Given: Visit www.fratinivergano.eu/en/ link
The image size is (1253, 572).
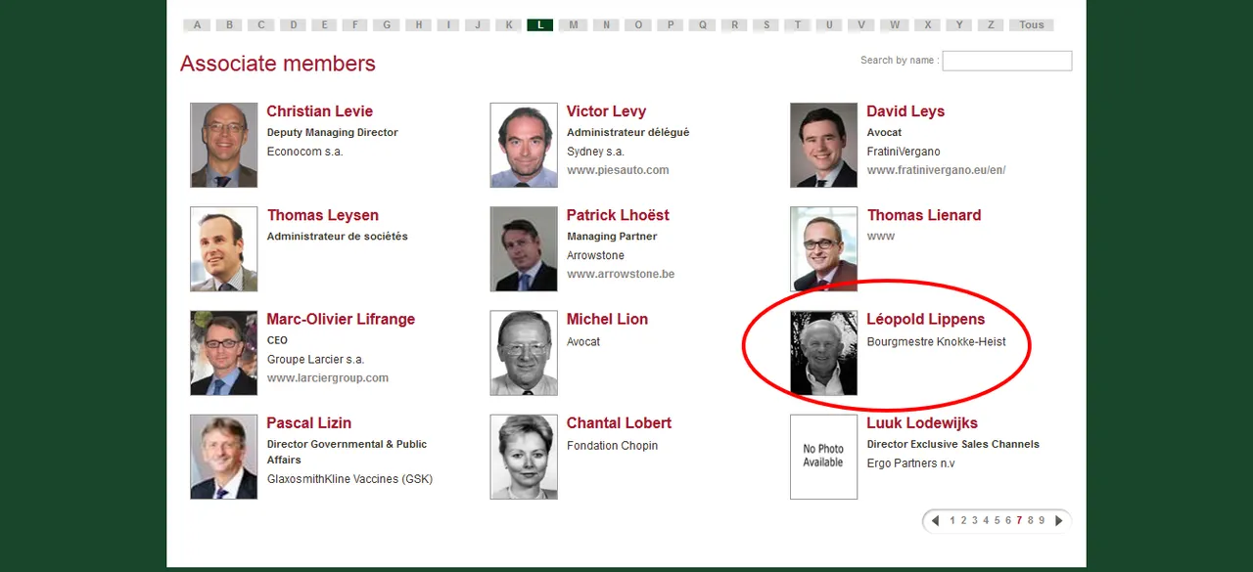Looking at the screenshot, I should tap(936, 170).
